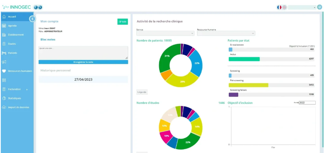Click the En traitement progress bar

pos(272,49)
